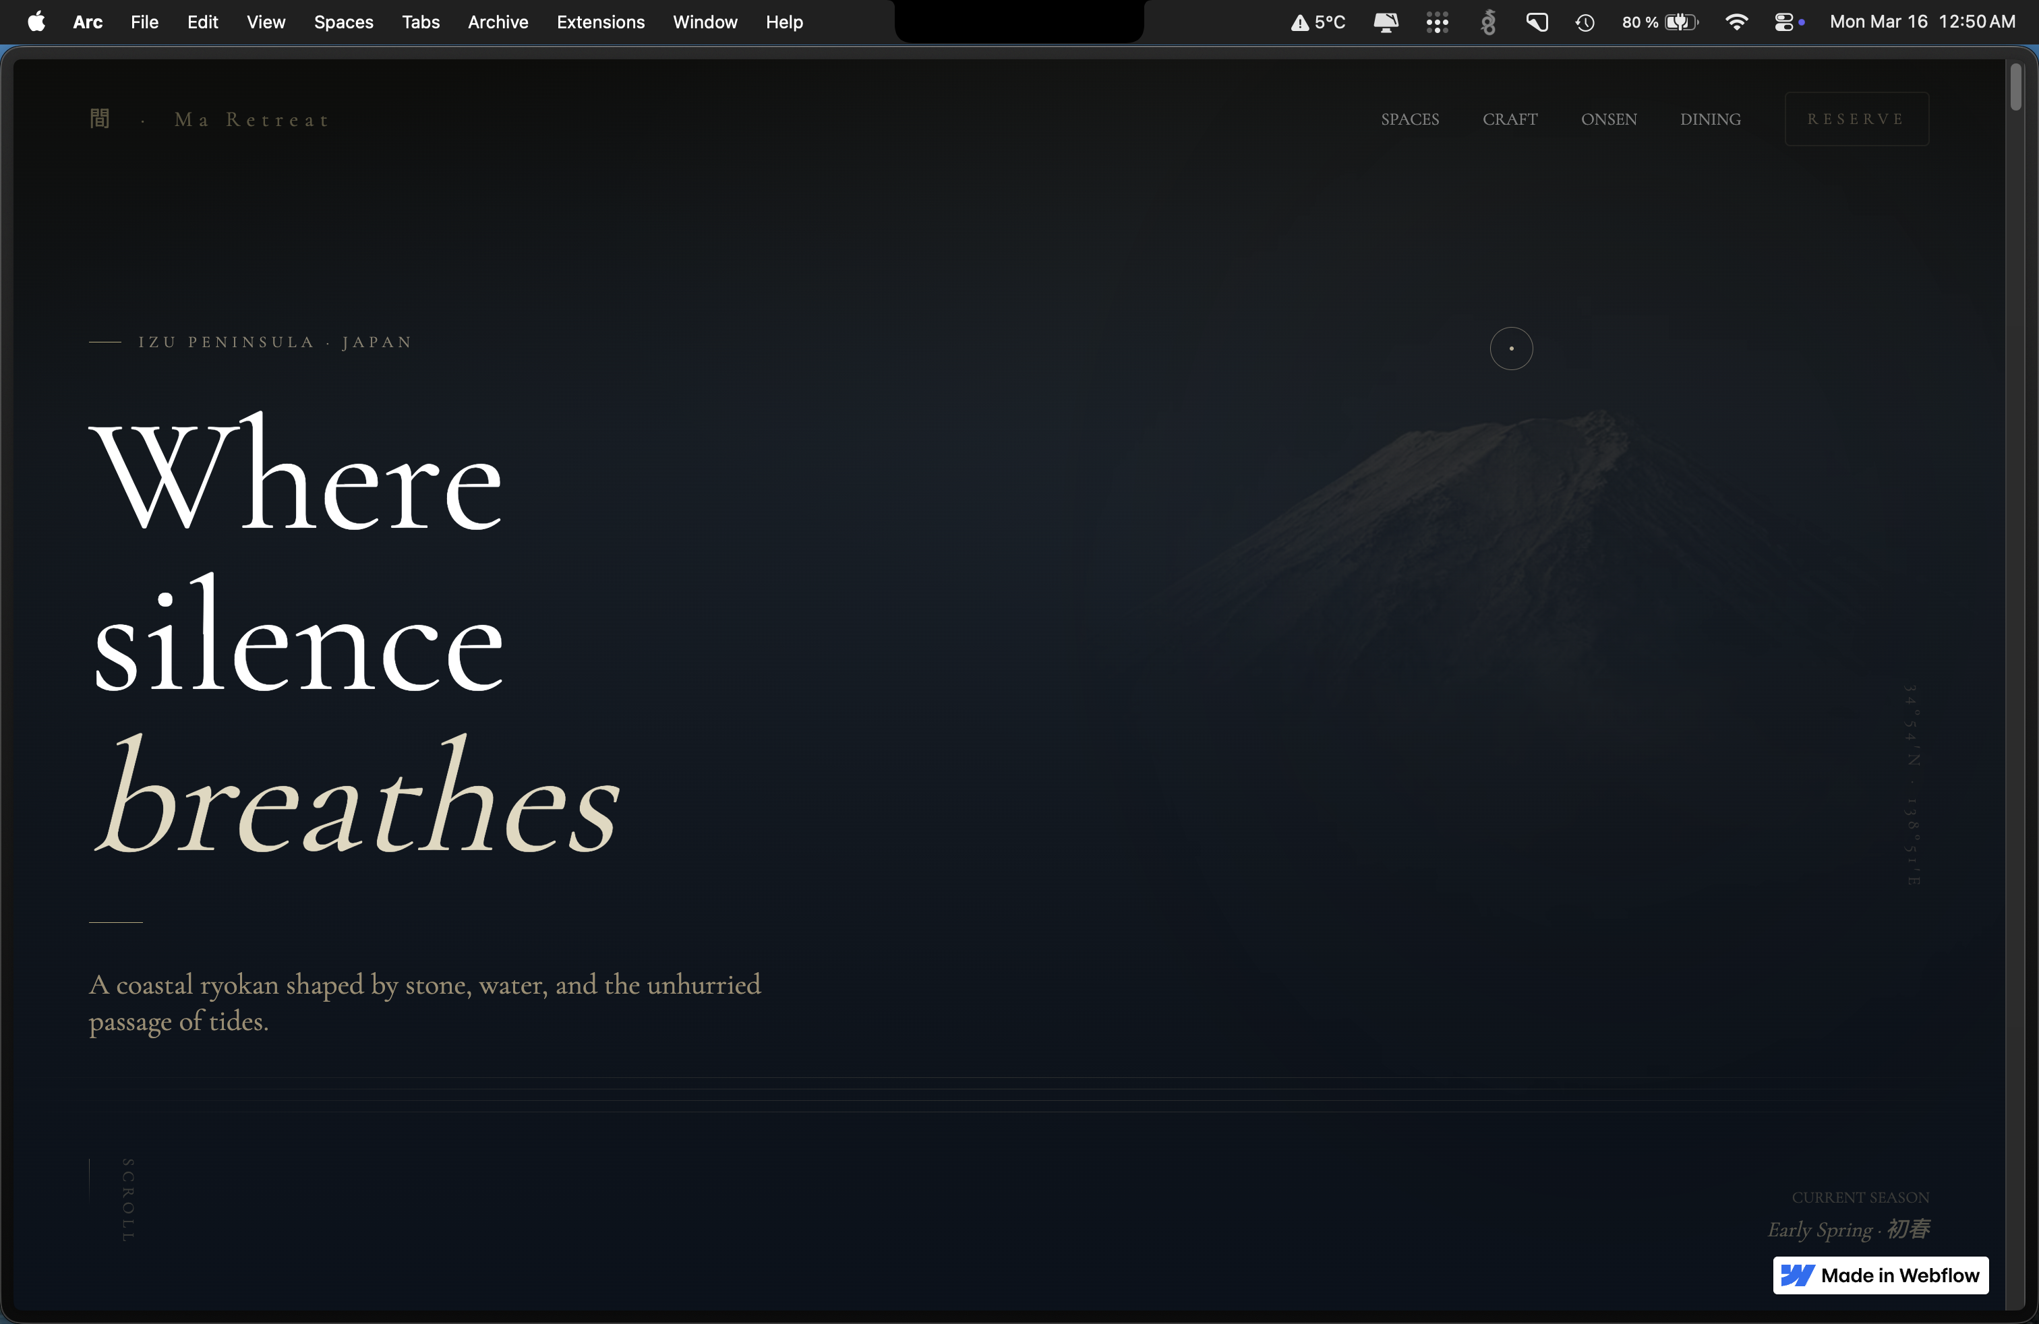Go to the ONSEN nav link

[1608, 119]
